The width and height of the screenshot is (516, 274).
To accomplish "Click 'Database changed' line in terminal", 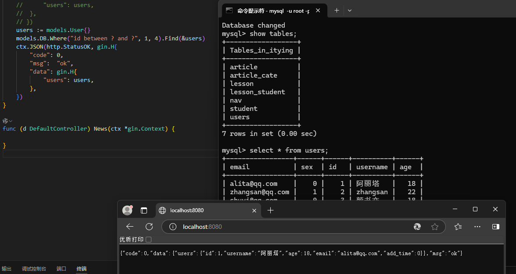I will click(x=254, y=25).
